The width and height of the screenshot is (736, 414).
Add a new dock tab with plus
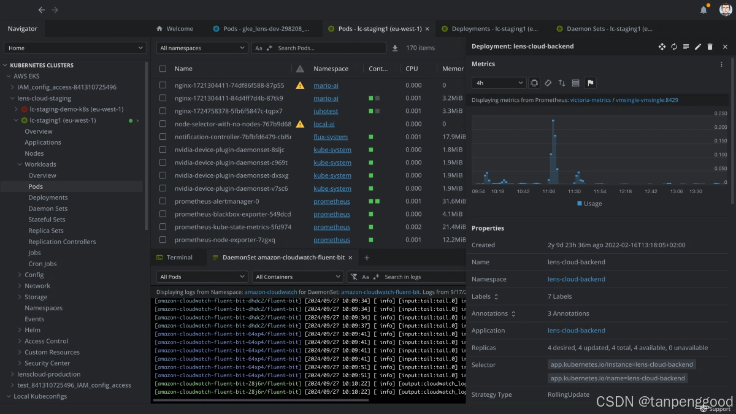click(x=367, y=258)
